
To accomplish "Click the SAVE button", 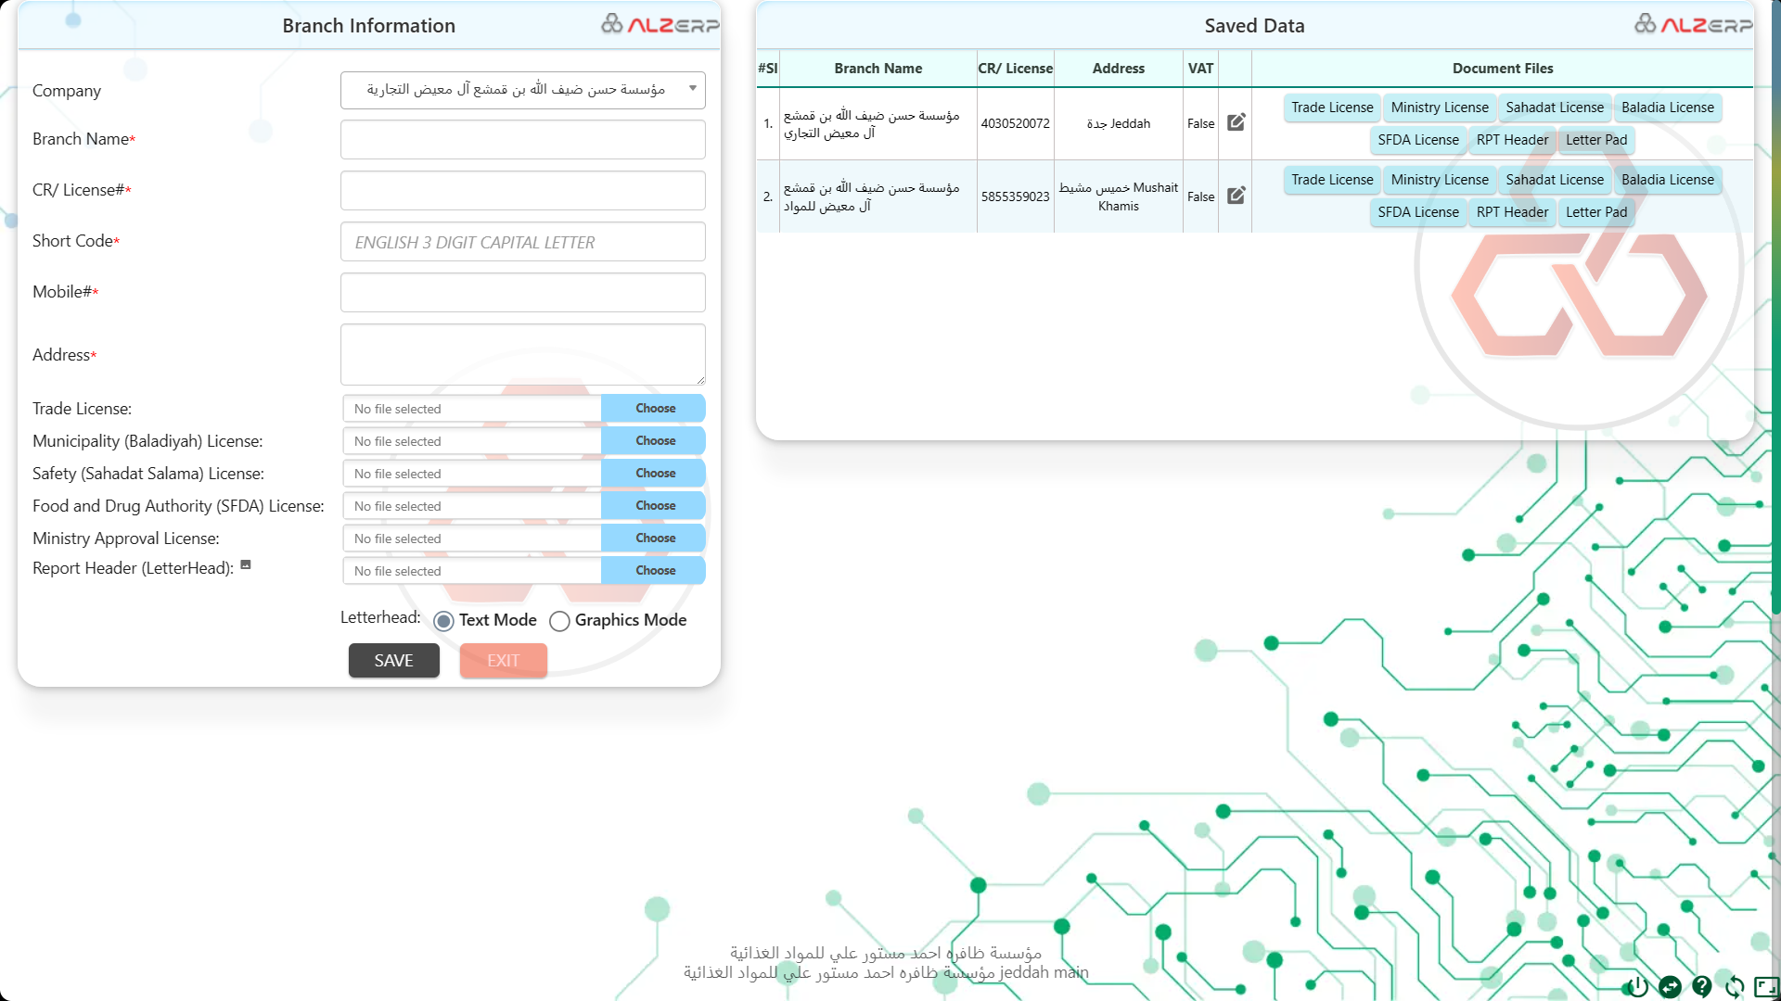I will (x=394, y=661).
